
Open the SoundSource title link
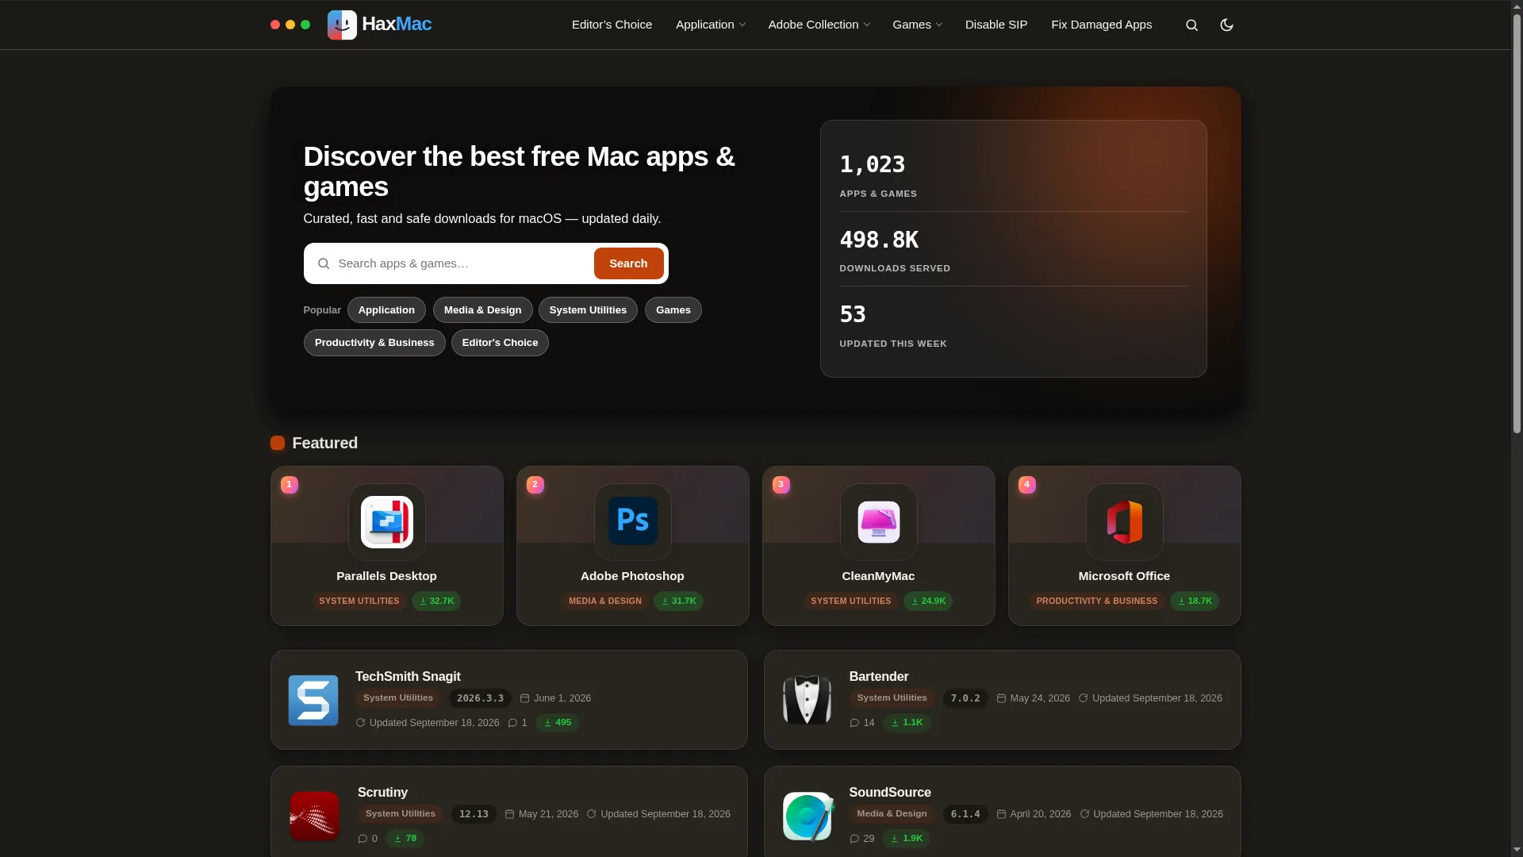tap(890, 792)
